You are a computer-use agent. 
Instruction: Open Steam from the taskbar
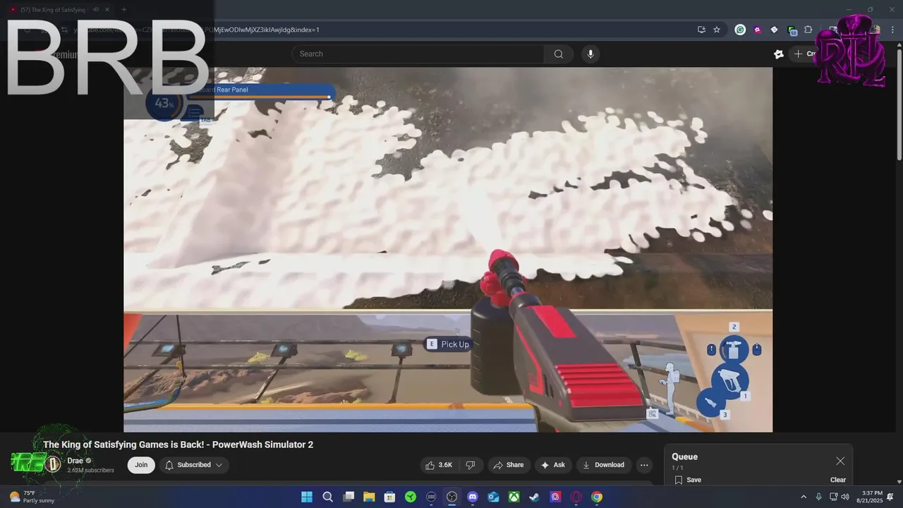click(535, 497)
